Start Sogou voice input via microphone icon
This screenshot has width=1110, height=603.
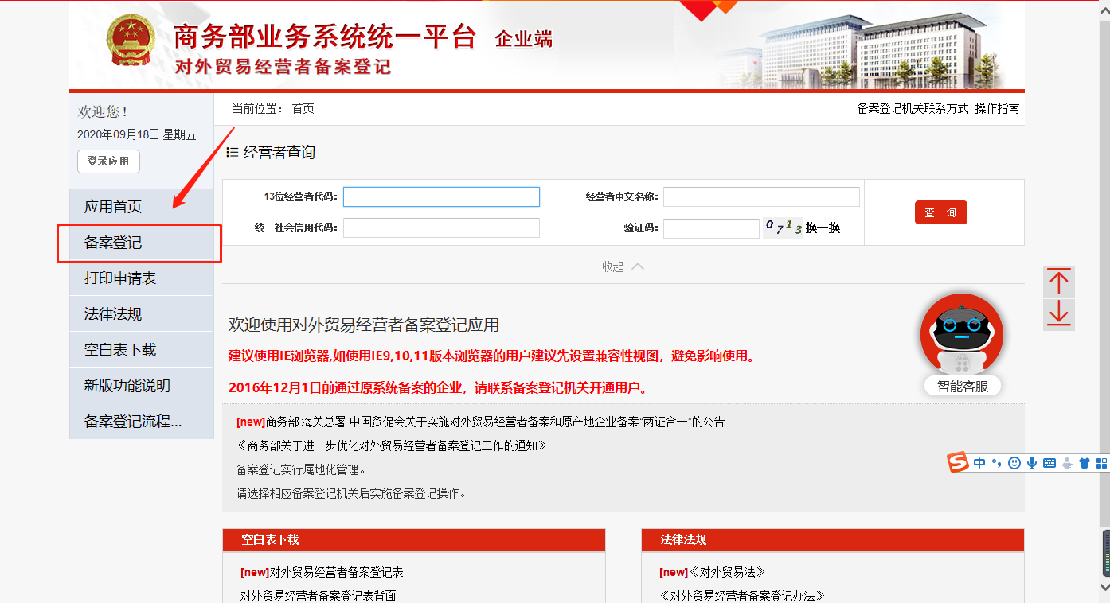pos(1031,462)
